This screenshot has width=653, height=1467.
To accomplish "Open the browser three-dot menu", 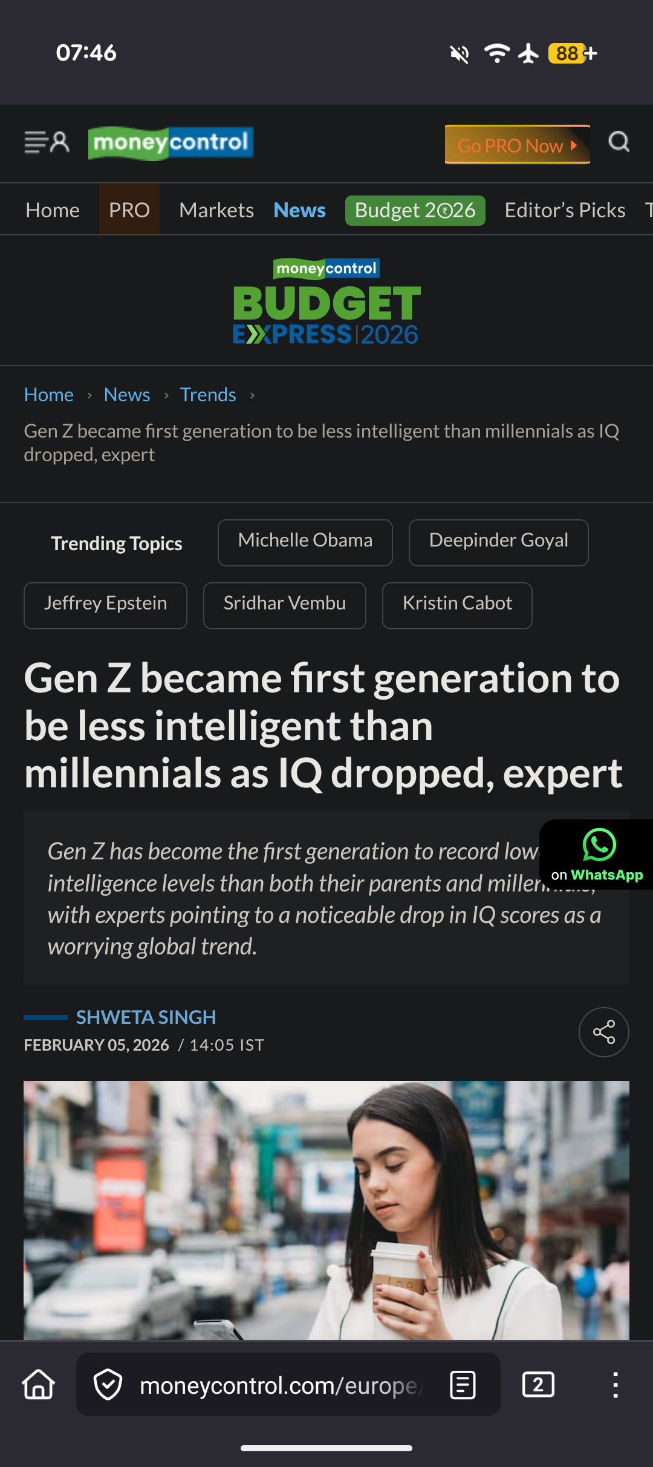I will pyautogui.click(x=615, y=1385).
